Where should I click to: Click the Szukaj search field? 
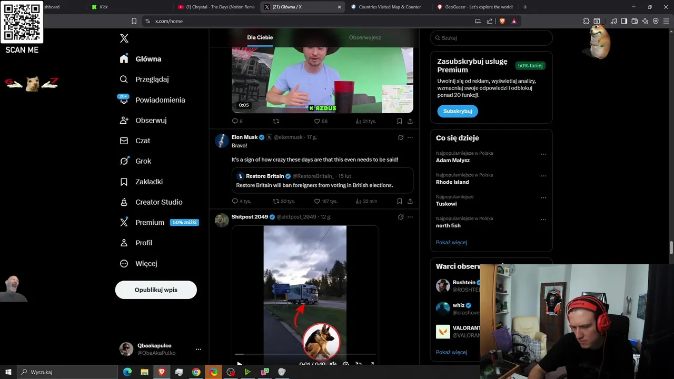pos(491,38)
